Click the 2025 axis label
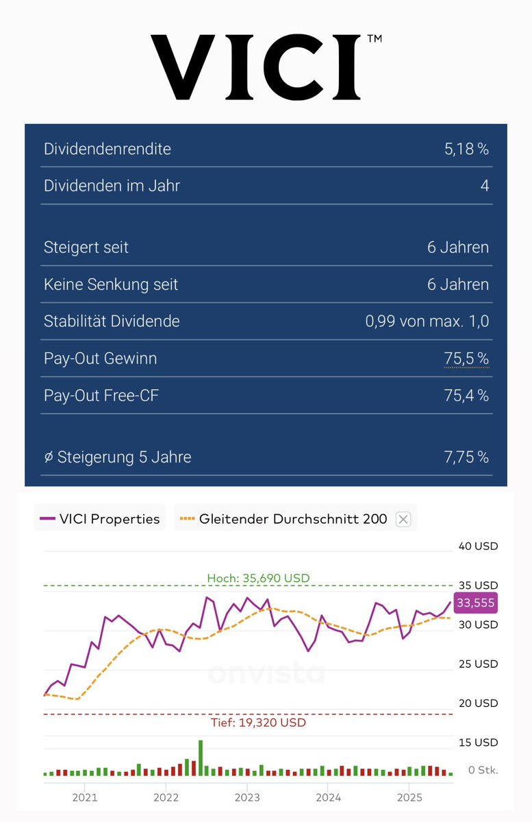Viewport: 532px width, 822px height. pyautogui.click(x=409, y=797)
